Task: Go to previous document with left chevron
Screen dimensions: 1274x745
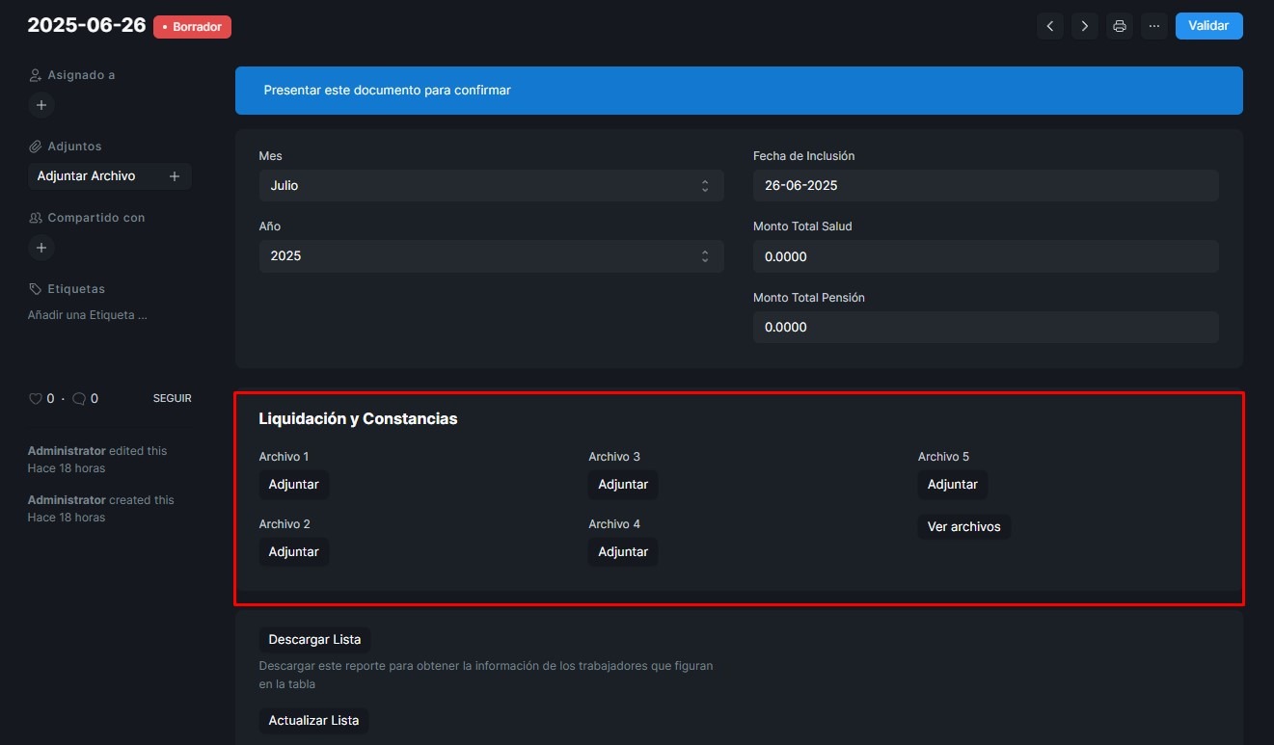Action: 1050,26
